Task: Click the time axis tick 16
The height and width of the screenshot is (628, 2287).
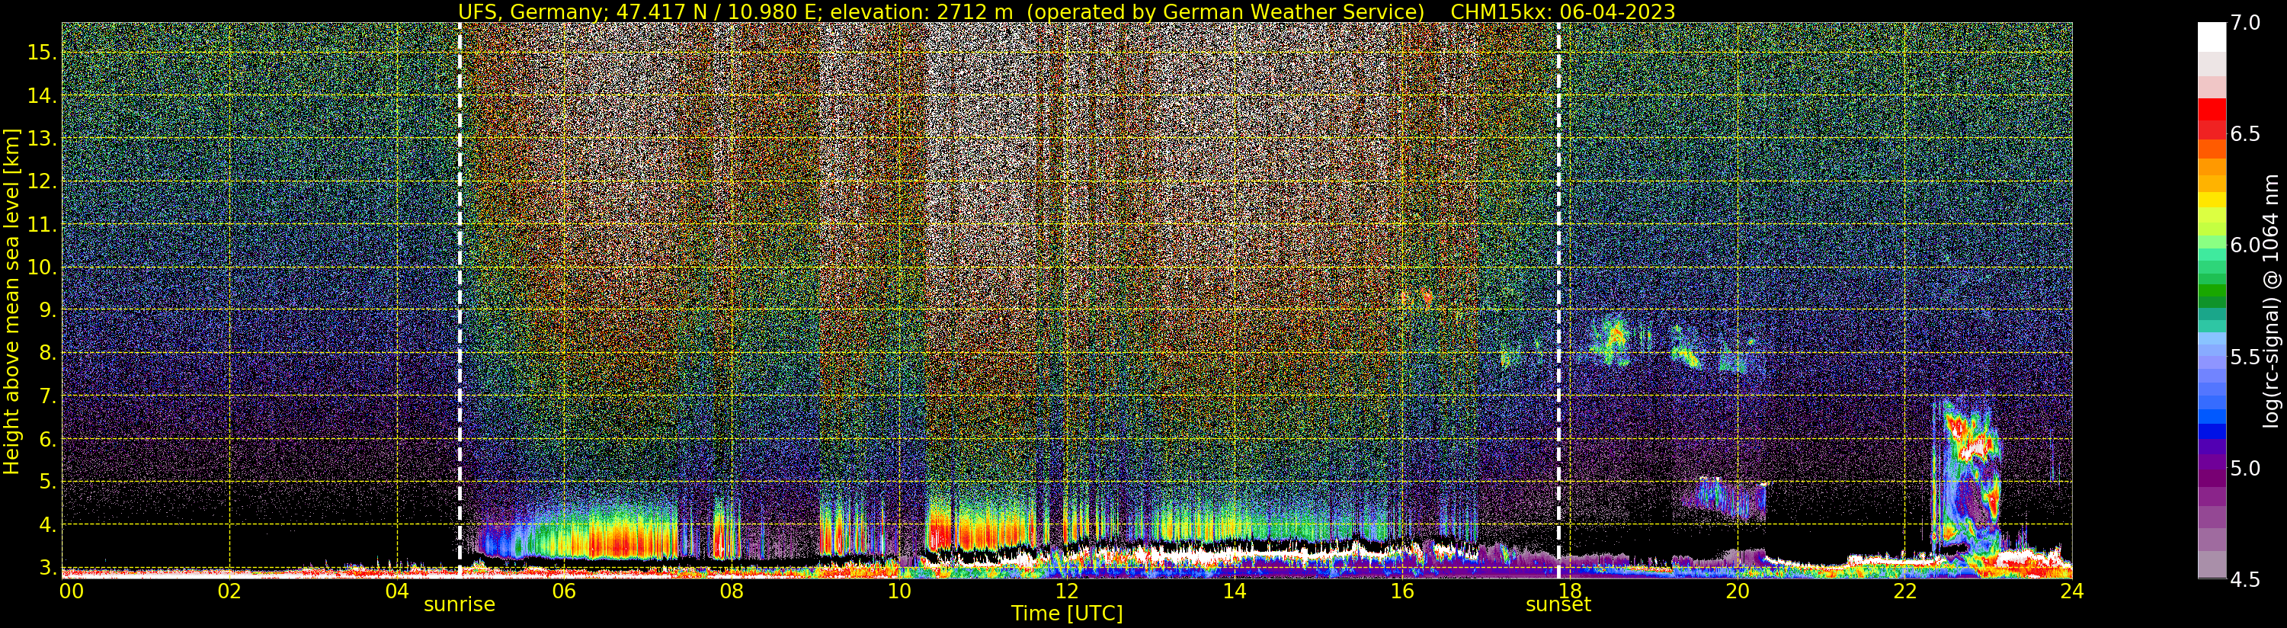Action: 1401,591
